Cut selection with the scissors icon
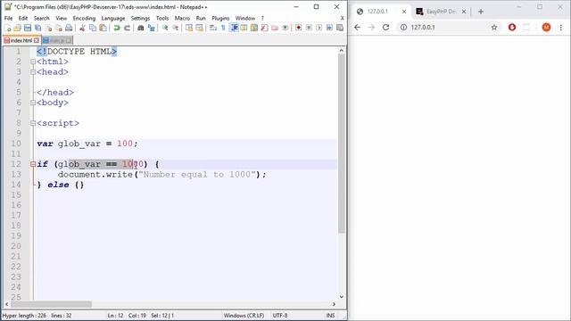The height and width of the screenshot is (321, 571). 82,28
